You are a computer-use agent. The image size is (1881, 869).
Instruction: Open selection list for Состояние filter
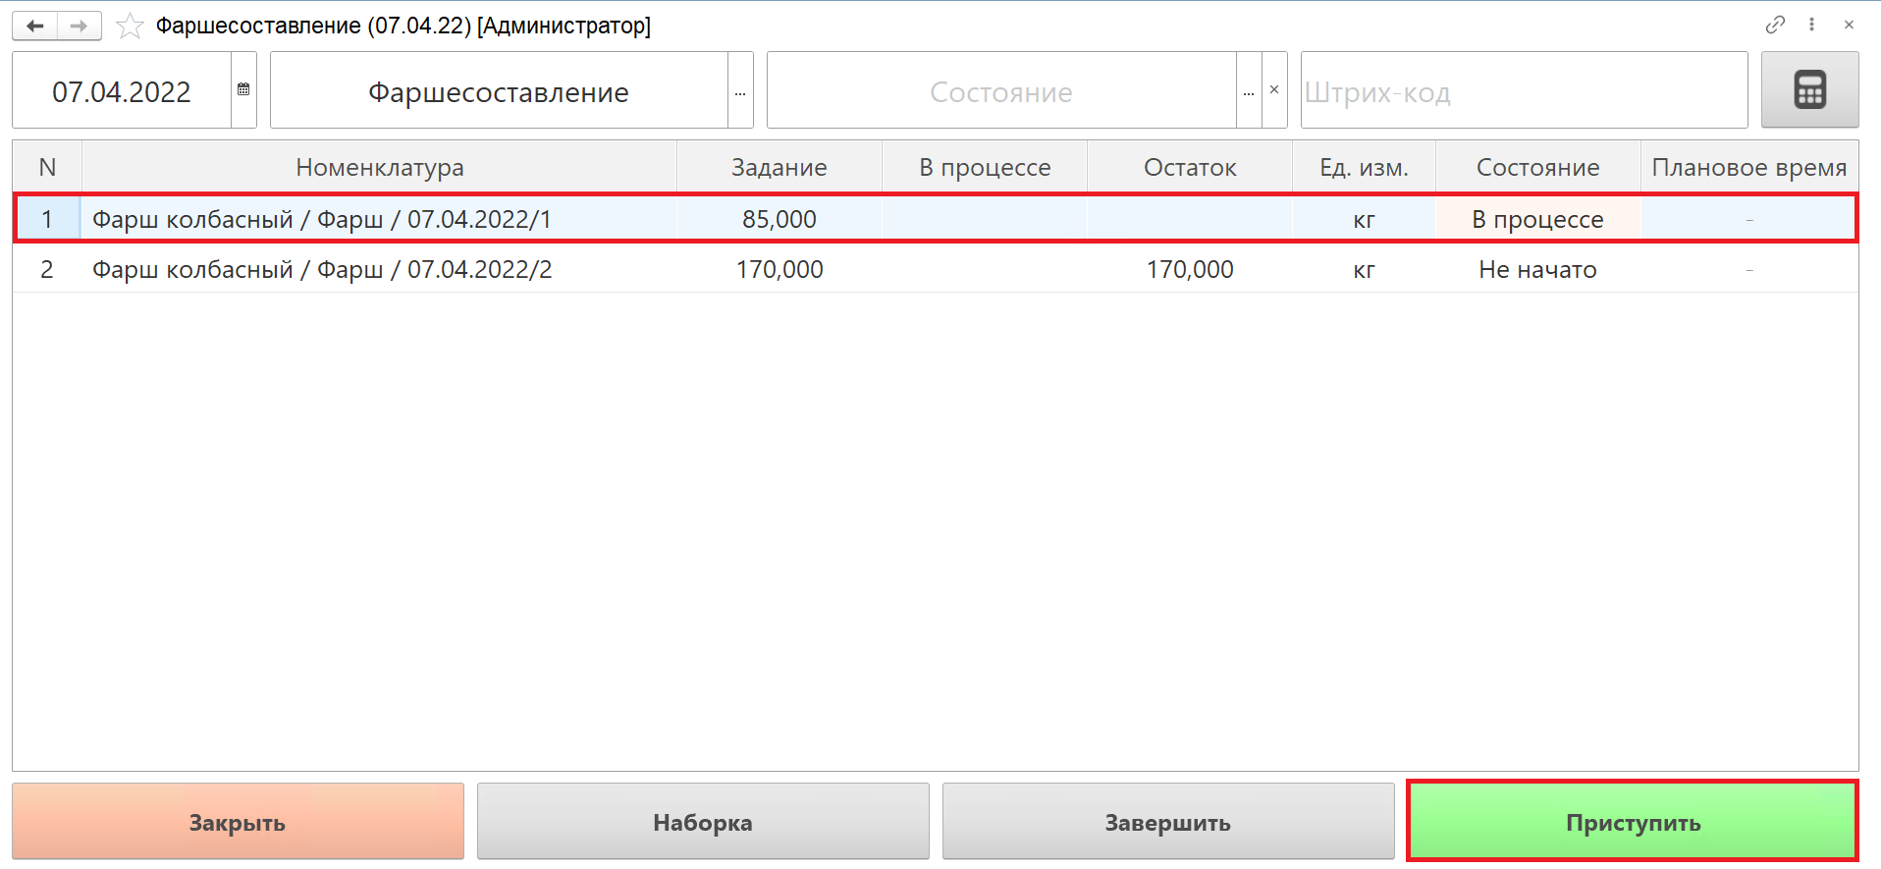1248,92
